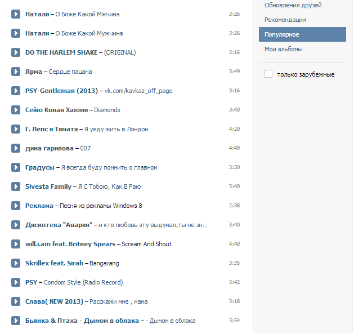Open Обновления друзей section
The image size is (354, 333).
(293, 5)
